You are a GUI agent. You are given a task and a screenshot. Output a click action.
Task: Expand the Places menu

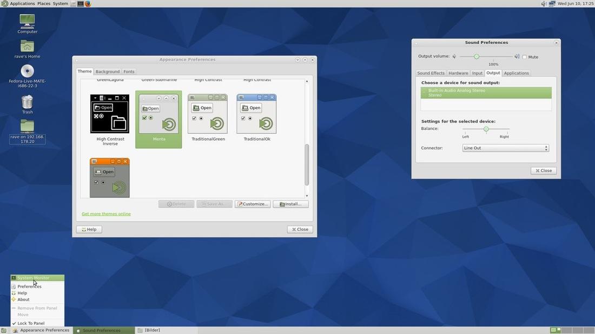click(44, 3)
